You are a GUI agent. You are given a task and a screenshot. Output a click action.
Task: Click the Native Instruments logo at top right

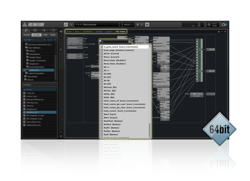click(224, 24)
